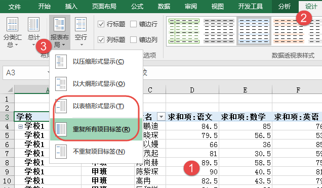Click the cell with value 43.5

pyautogui.click(x=246, y=181)
